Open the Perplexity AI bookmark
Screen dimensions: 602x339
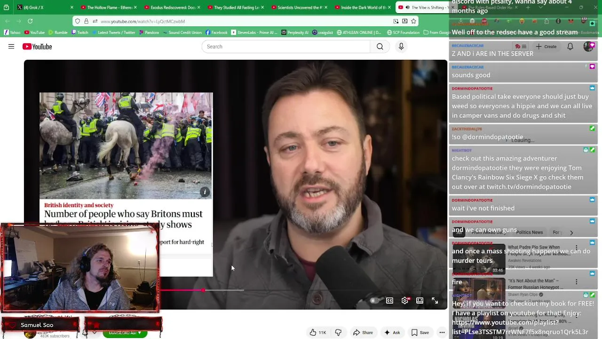pos(295,32)
